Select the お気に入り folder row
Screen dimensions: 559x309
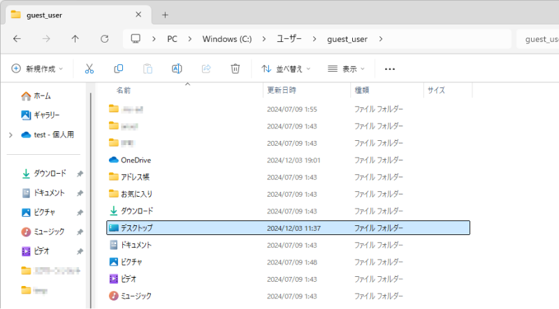288,194
